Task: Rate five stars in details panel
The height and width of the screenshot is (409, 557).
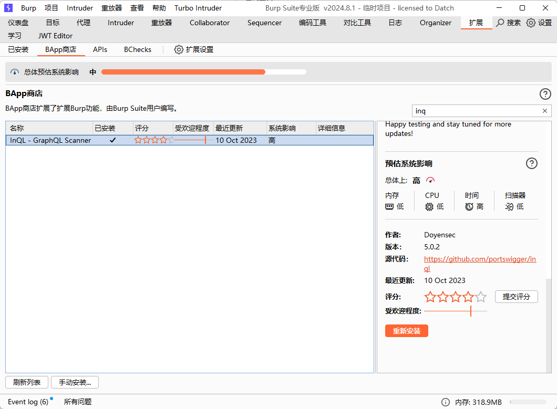Action: point(481,297)
